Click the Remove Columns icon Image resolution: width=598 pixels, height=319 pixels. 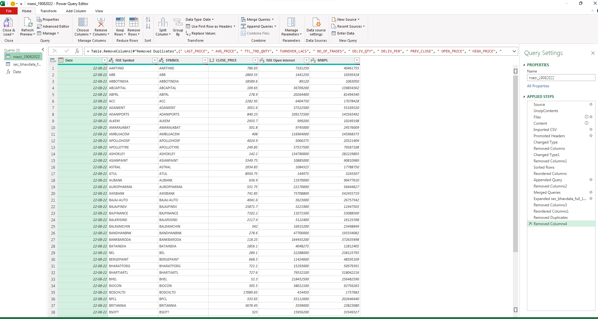[x=101, y=23]
